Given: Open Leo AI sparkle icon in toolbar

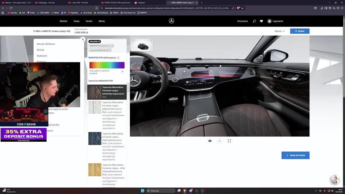Looking at the screenshot, I should (x=334, y=8).
